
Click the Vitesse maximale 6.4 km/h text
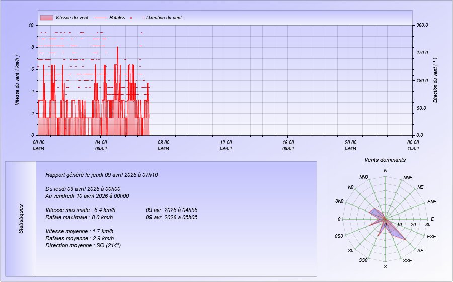click(80, 210)
